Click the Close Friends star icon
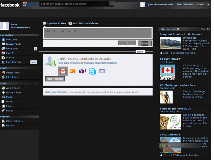The height and width of the screenshot is (160, 214). click(x=3, y=121)
